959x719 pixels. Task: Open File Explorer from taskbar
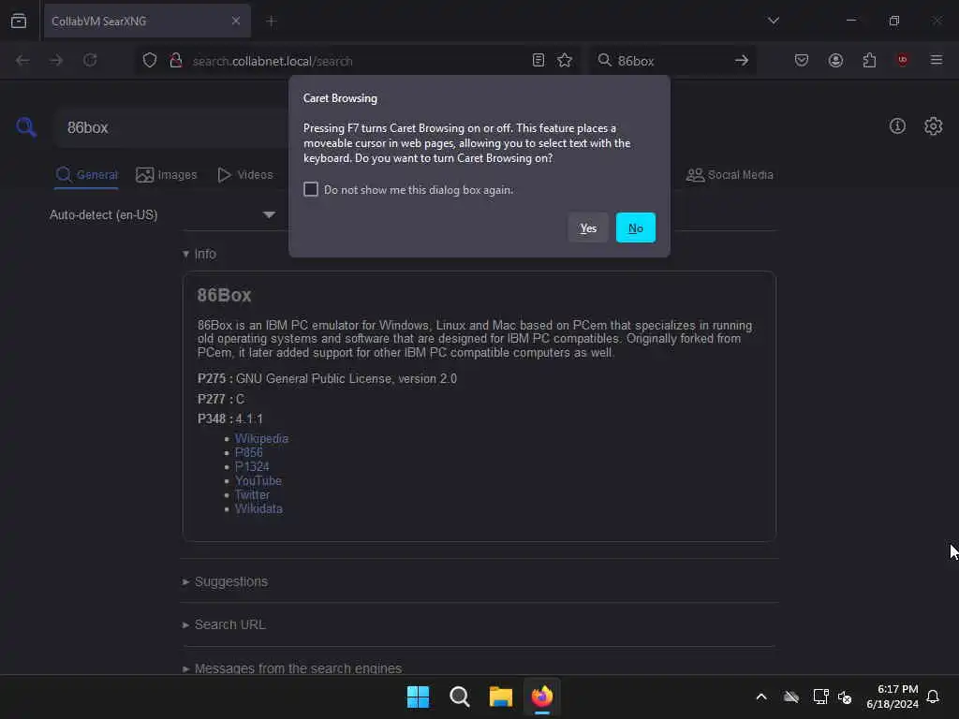[x=500, y=697]
